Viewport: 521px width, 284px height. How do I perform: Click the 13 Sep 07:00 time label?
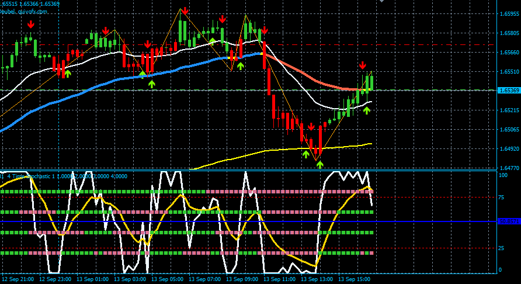coord(204,279)
